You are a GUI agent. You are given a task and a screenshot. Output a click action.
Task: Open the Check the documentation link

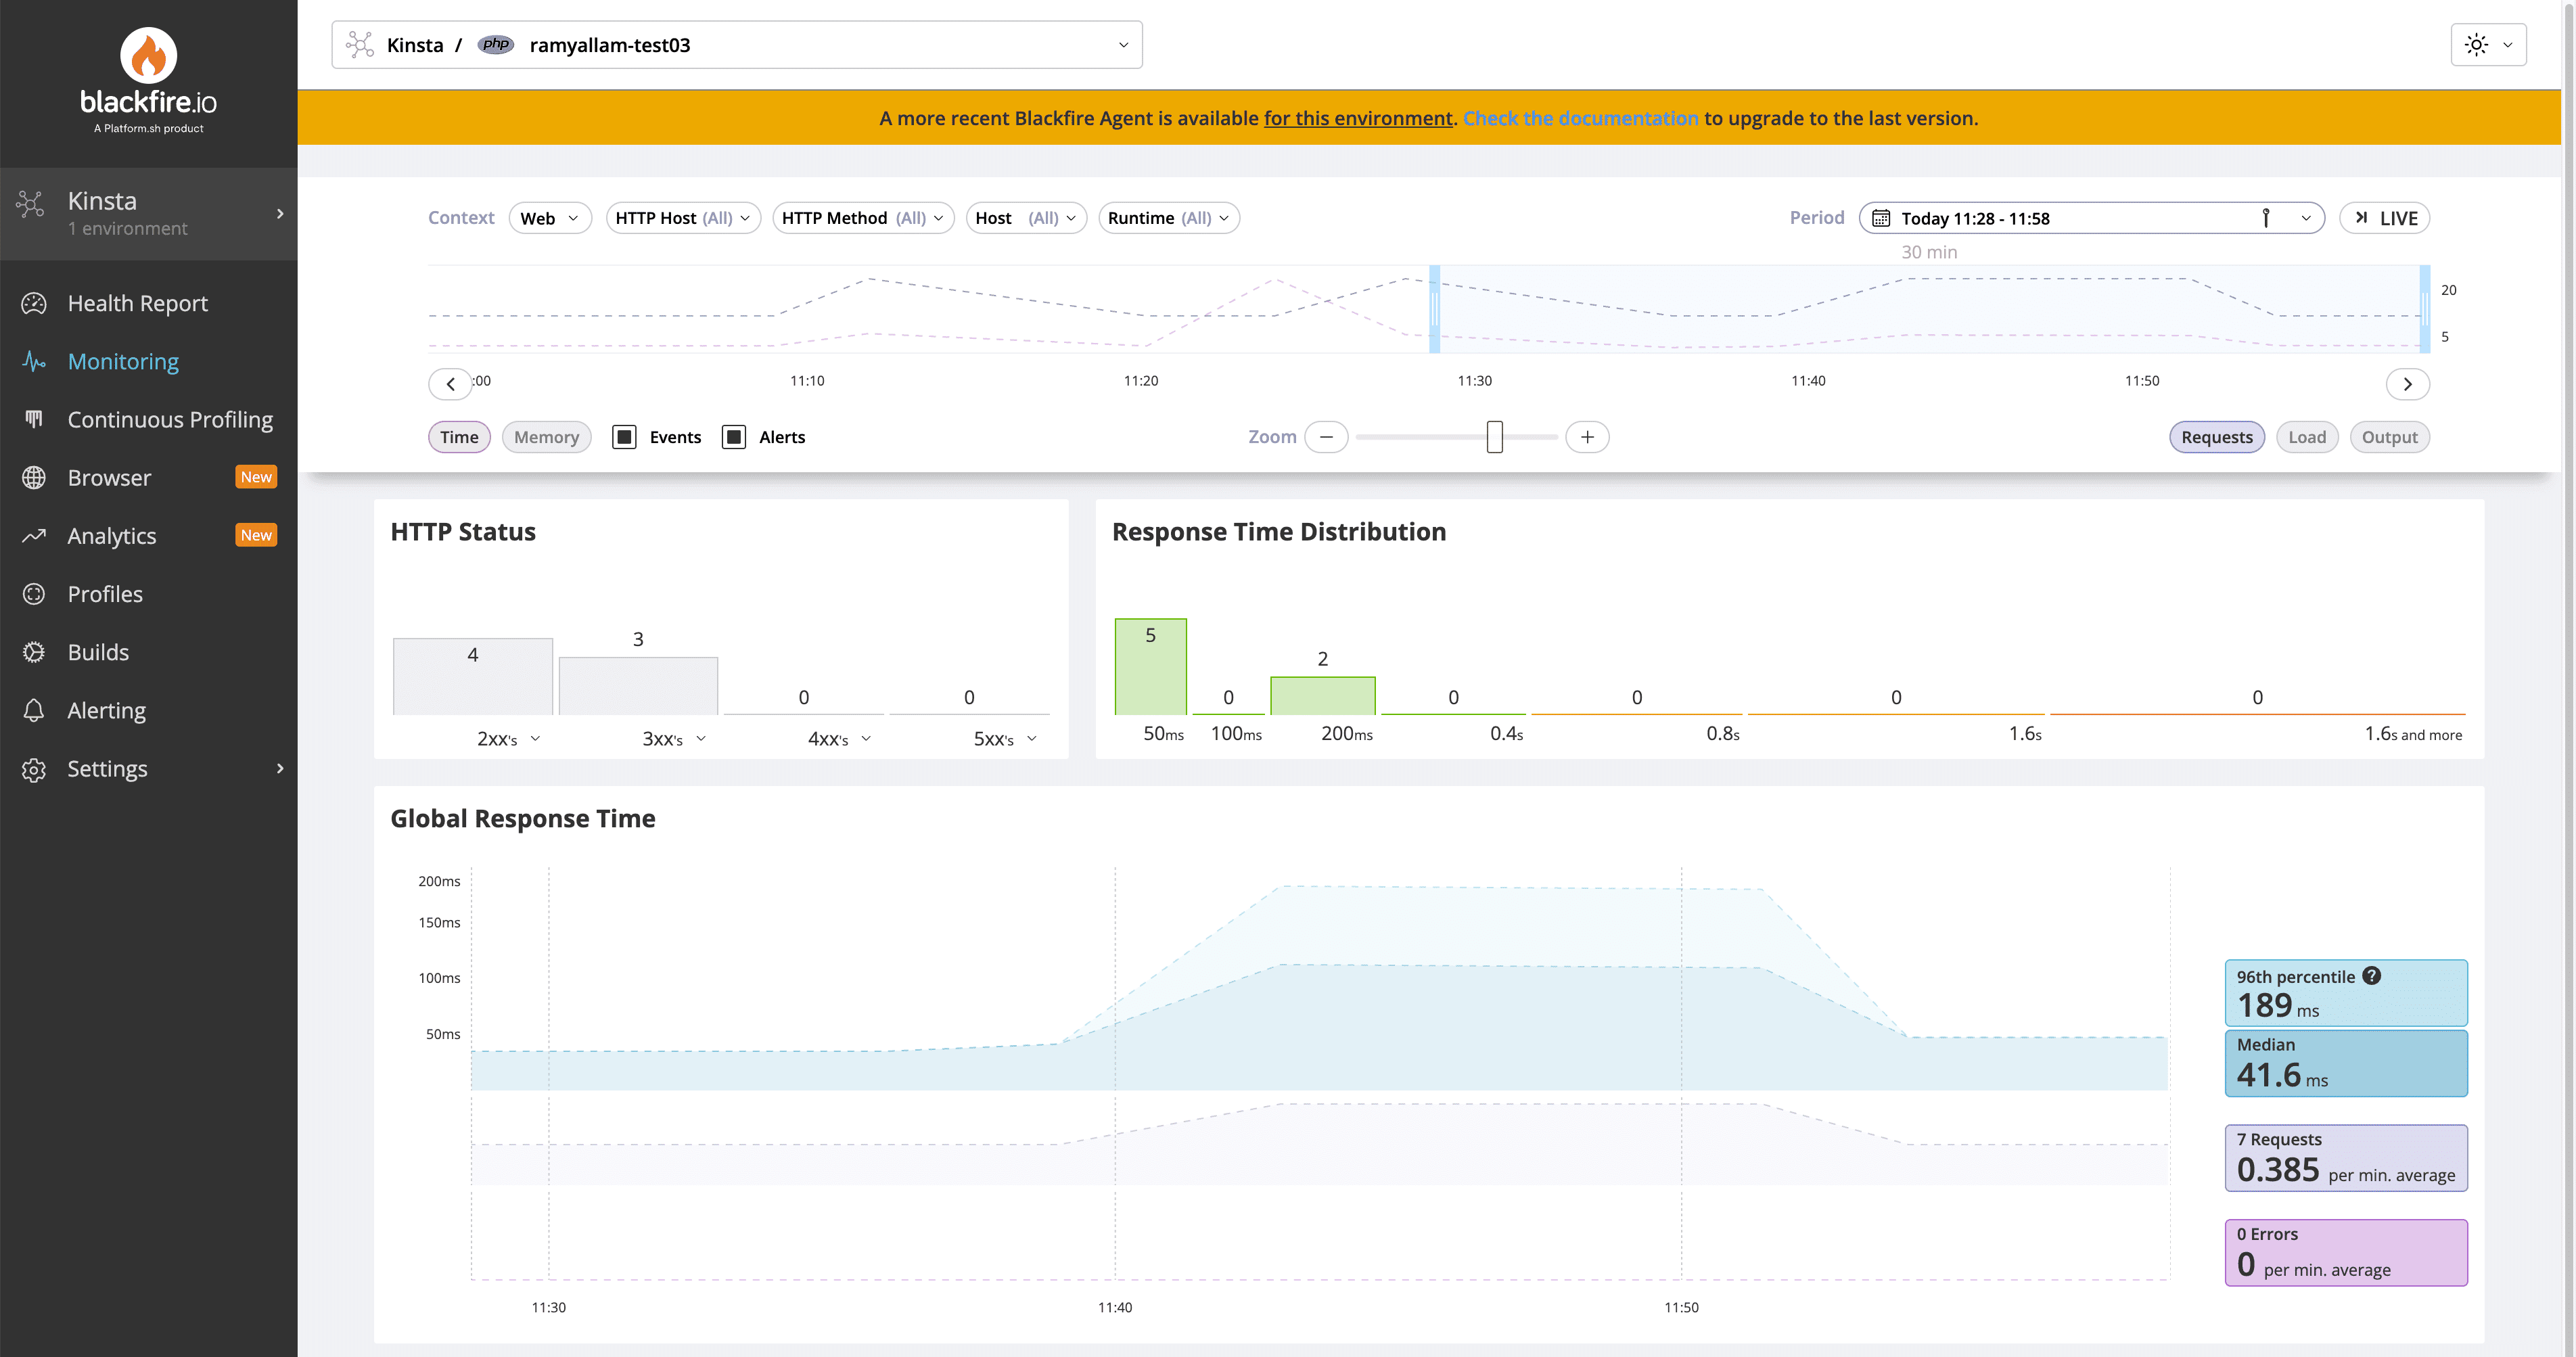pyautogui.click(x=1580, y=117)
